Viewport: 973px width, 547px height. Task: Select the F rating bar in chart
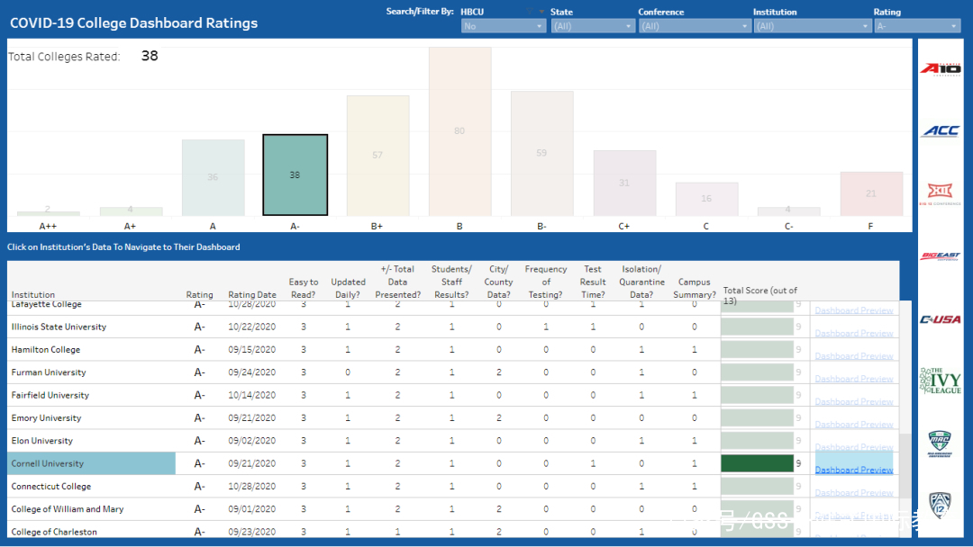click(870, 193)
